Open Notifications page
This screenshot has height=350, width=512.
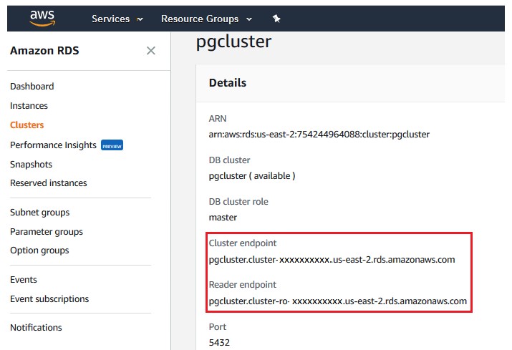tap(36, 328)
